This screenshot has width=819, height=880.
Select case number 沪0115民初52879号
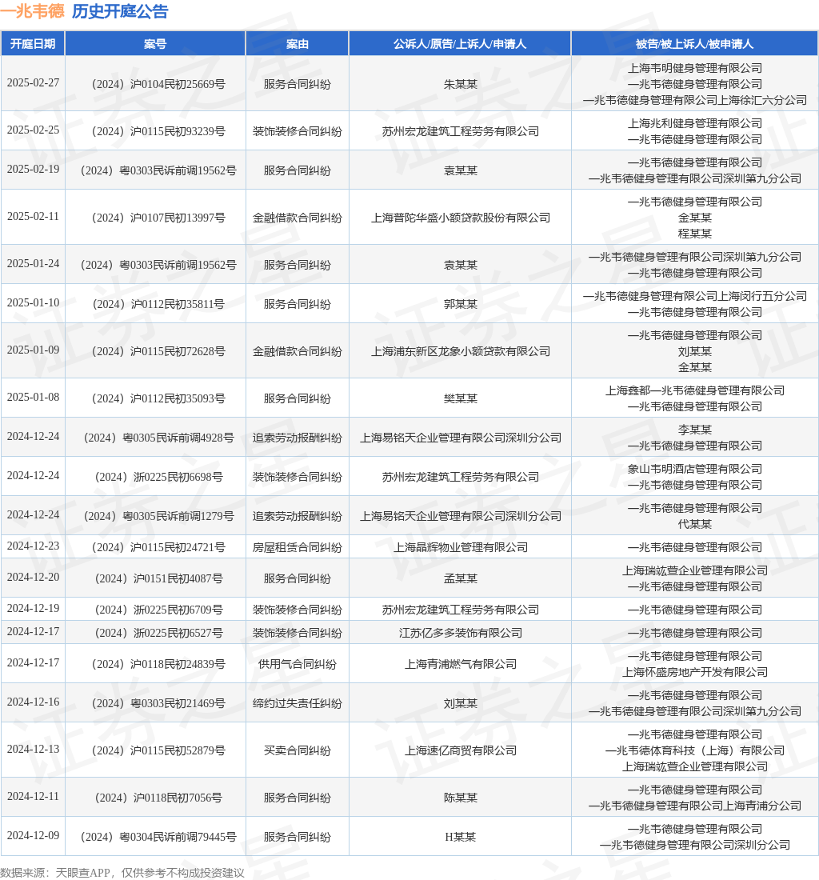click(158, 751)
